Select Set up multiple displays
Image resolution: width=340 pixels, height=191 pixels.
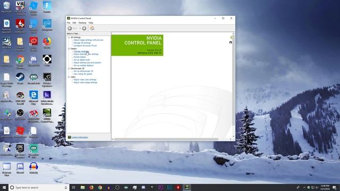pyautogui.click(x=84, y=65)
